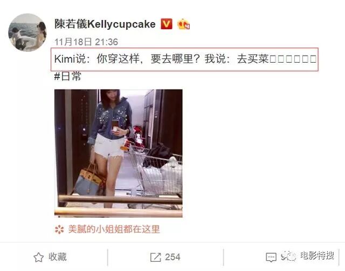Click the WeChat logo in the watermark
345x271 pixels.
289,256
